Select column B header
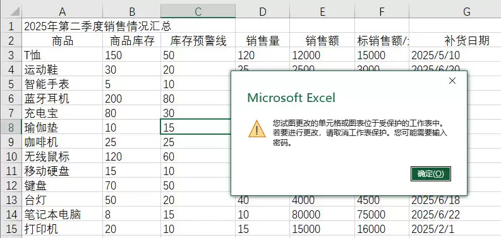501x238 pixels. coord(131,12)
